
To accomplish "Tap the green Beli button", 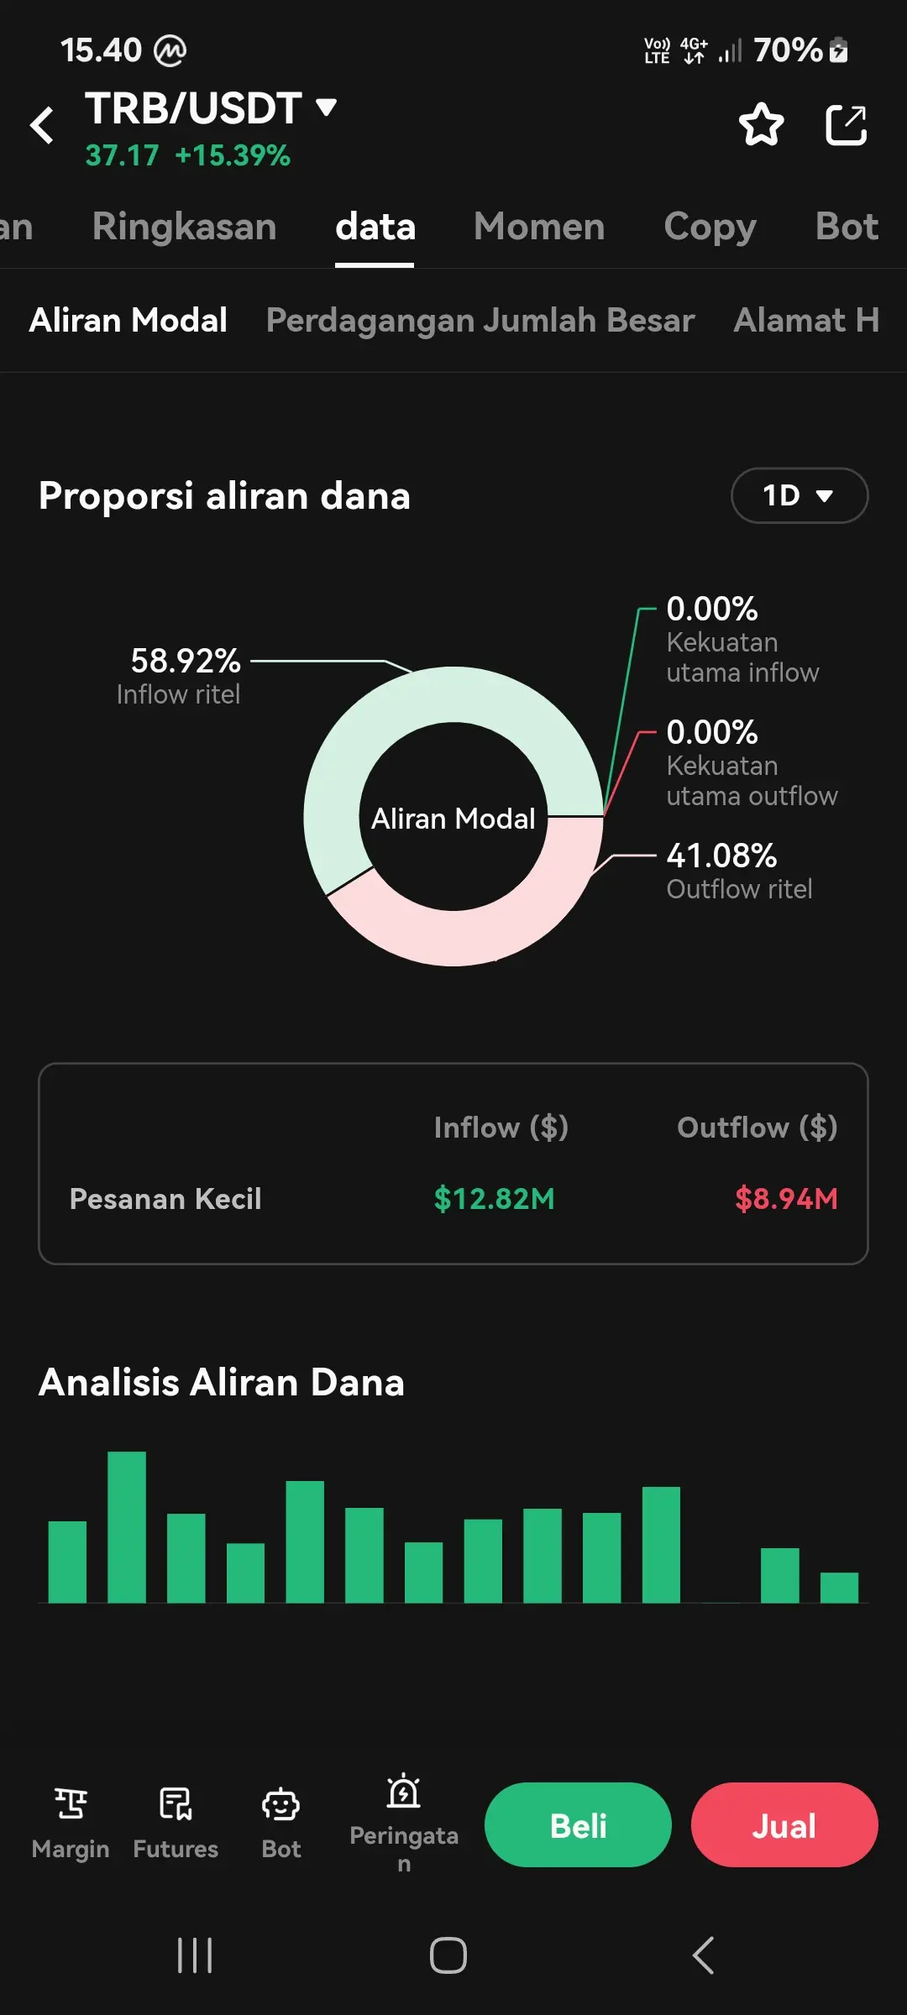I will [578, 1825].
